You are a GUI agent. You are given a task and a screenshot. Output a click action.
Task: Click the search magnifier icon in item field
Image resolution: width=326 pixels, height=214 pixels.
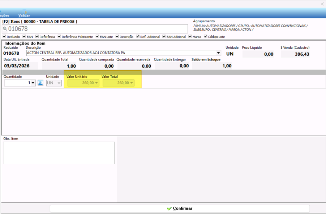5,29
